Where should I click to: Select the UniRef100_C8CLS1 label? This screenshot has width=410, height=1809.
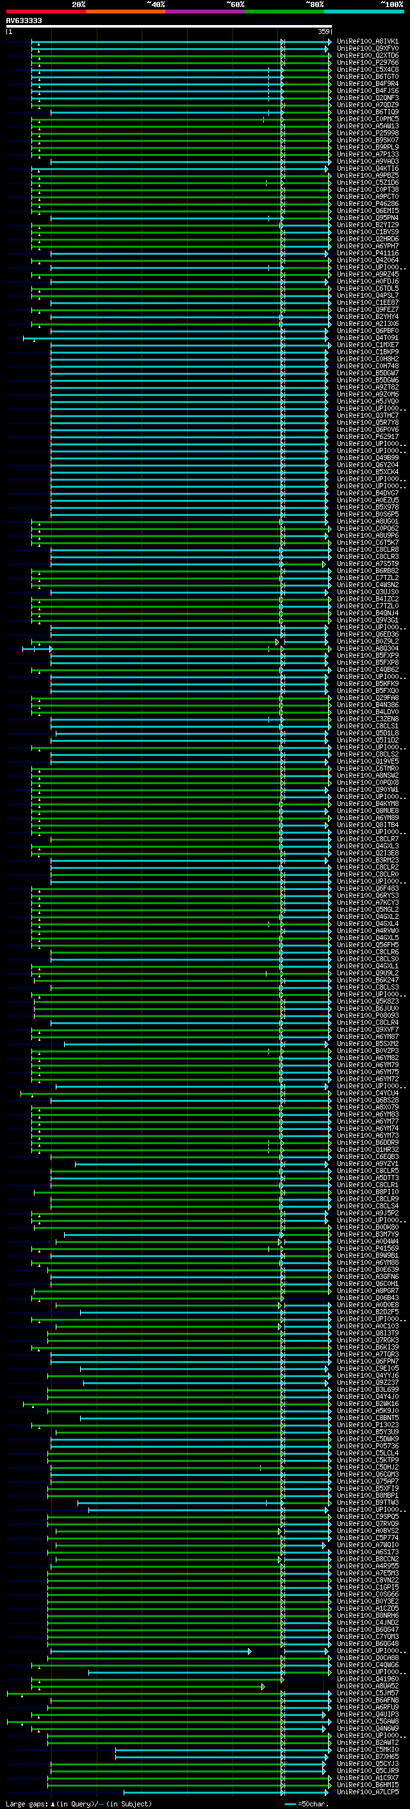(367, 726)
